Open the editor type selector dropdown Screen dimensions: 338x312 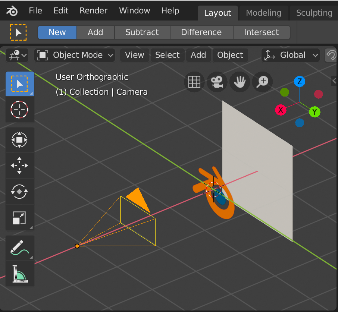[x=17, y=55]
